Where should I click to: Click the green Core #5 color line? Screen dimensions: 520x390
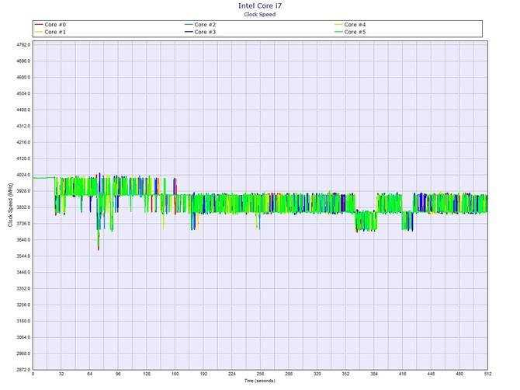click(338, 32)
